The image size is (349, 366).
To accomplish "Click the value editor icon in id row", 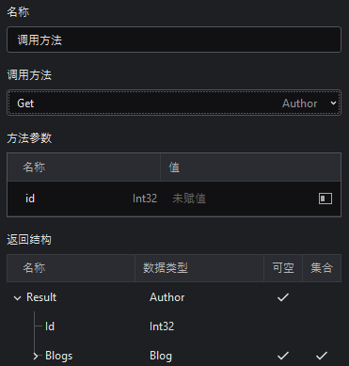I will (325, 199).
